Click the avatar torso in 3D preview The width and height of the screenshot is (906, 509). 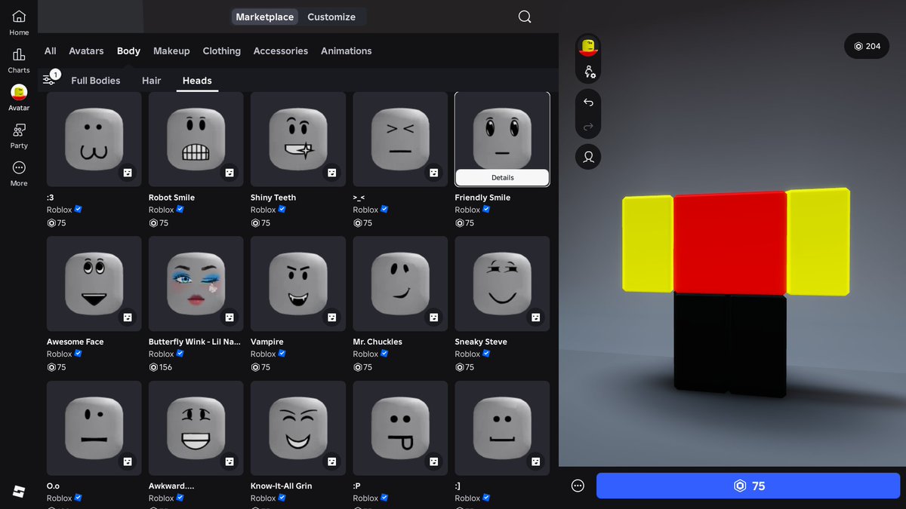(730, 243)
